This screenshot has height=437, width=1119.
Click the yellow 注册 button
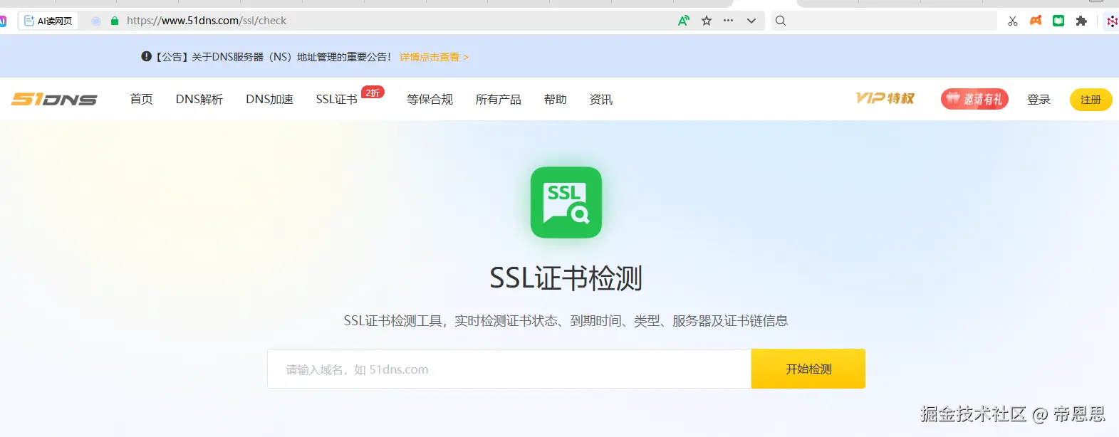tap(1091, 100)
